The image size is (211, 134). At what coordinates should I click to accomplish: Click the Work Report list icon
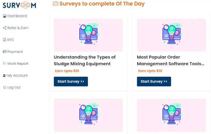[x=5, y=63]
